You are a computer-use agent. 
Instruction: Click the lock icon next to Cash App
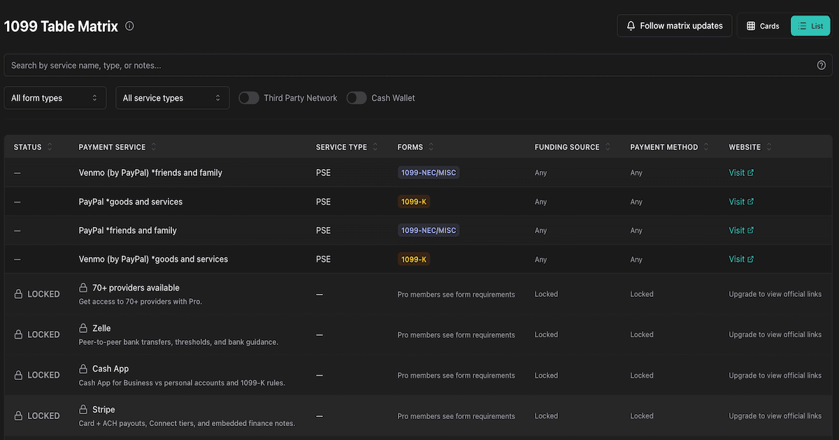[83, 369]
